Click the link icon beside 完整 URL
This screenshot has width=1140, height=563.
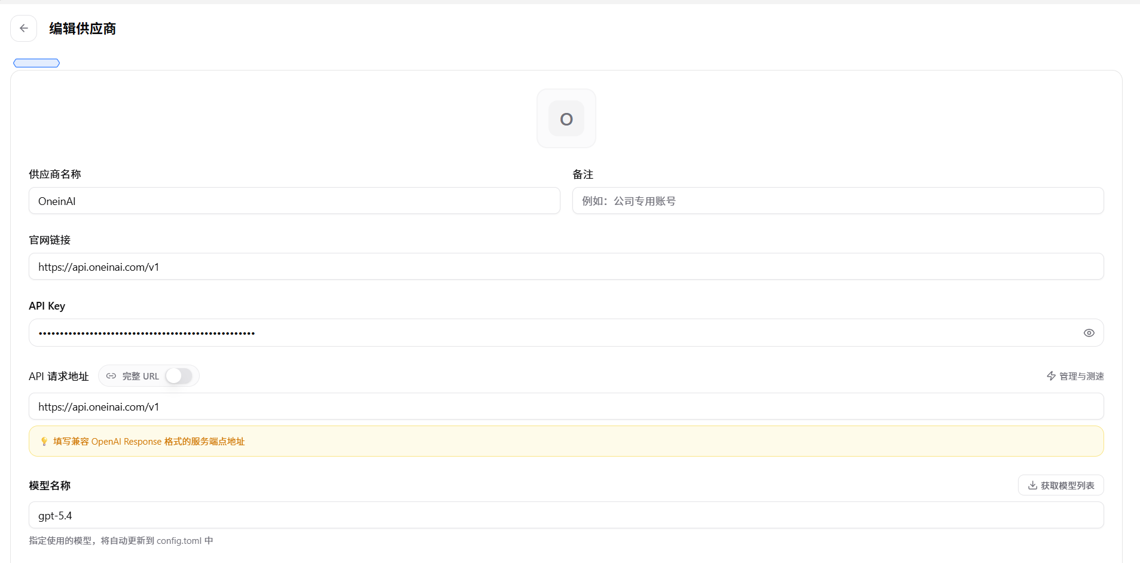[x=111, y=376]
